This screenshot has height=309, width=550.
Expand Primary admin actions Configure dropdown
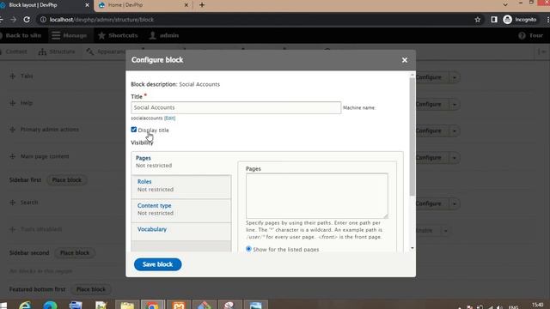click(x=455, y=130)
